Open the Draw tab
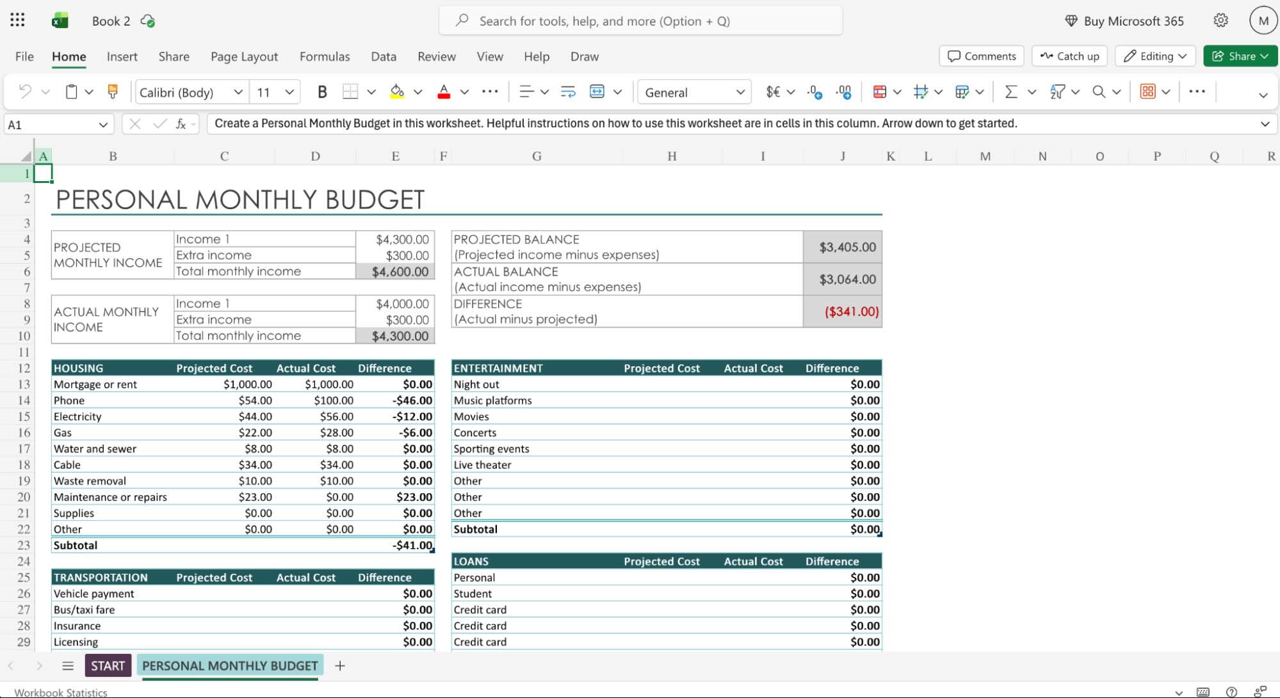Viewport: 1280px width, 698px height. pyautogui.click(x=585, y=56)
